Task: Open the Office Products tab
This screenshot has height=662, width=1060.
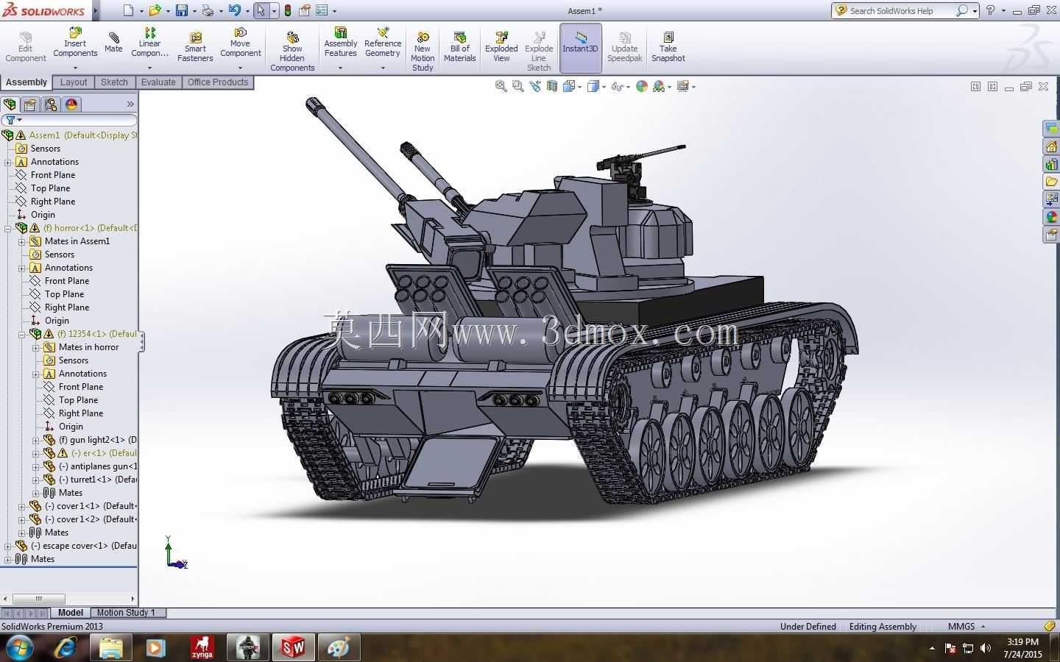Action: [218, 82]
